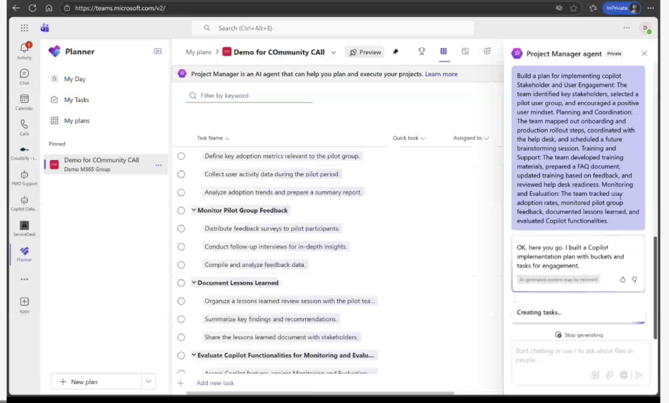Click the pin icon next to Preview
The image size is (669, 403).
395,52
